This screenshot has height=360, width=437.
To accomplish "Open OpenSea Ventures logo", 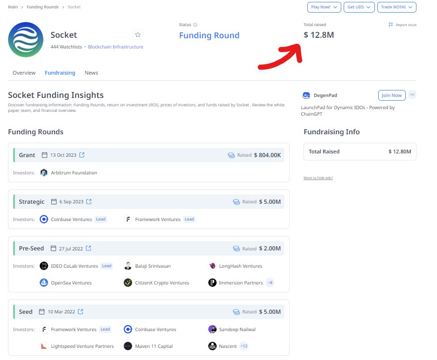I will pos(44,283).
